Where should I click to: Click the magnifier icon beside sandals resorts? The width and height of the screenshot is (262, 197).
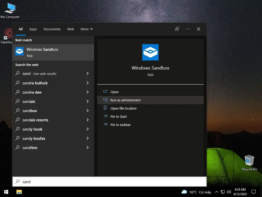(18, 120)
